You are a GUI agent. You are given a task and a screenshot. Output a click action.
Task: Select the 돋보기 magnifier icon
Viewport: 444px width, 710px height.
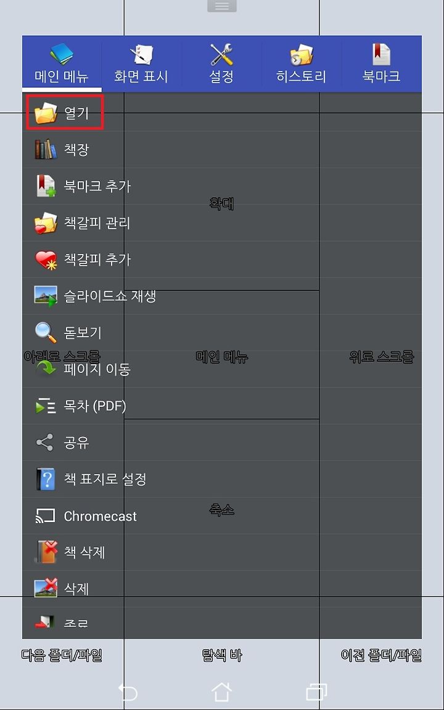(46, 333)
